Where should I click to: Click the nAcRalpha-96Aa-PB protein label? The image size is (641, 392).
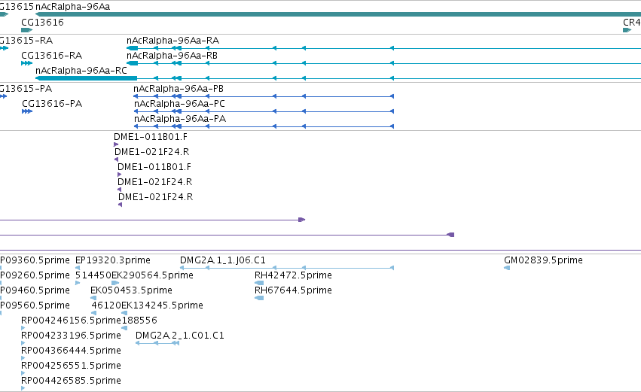(x=179, y=89)
